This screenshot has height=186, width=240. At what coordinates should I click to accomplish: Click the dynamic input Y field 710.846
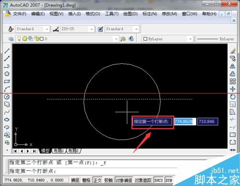click(x=207, y=122)
